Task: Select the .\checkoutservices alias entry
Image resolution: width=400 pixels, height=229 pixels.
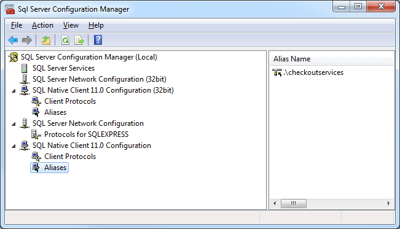Action: click(313, 72)
